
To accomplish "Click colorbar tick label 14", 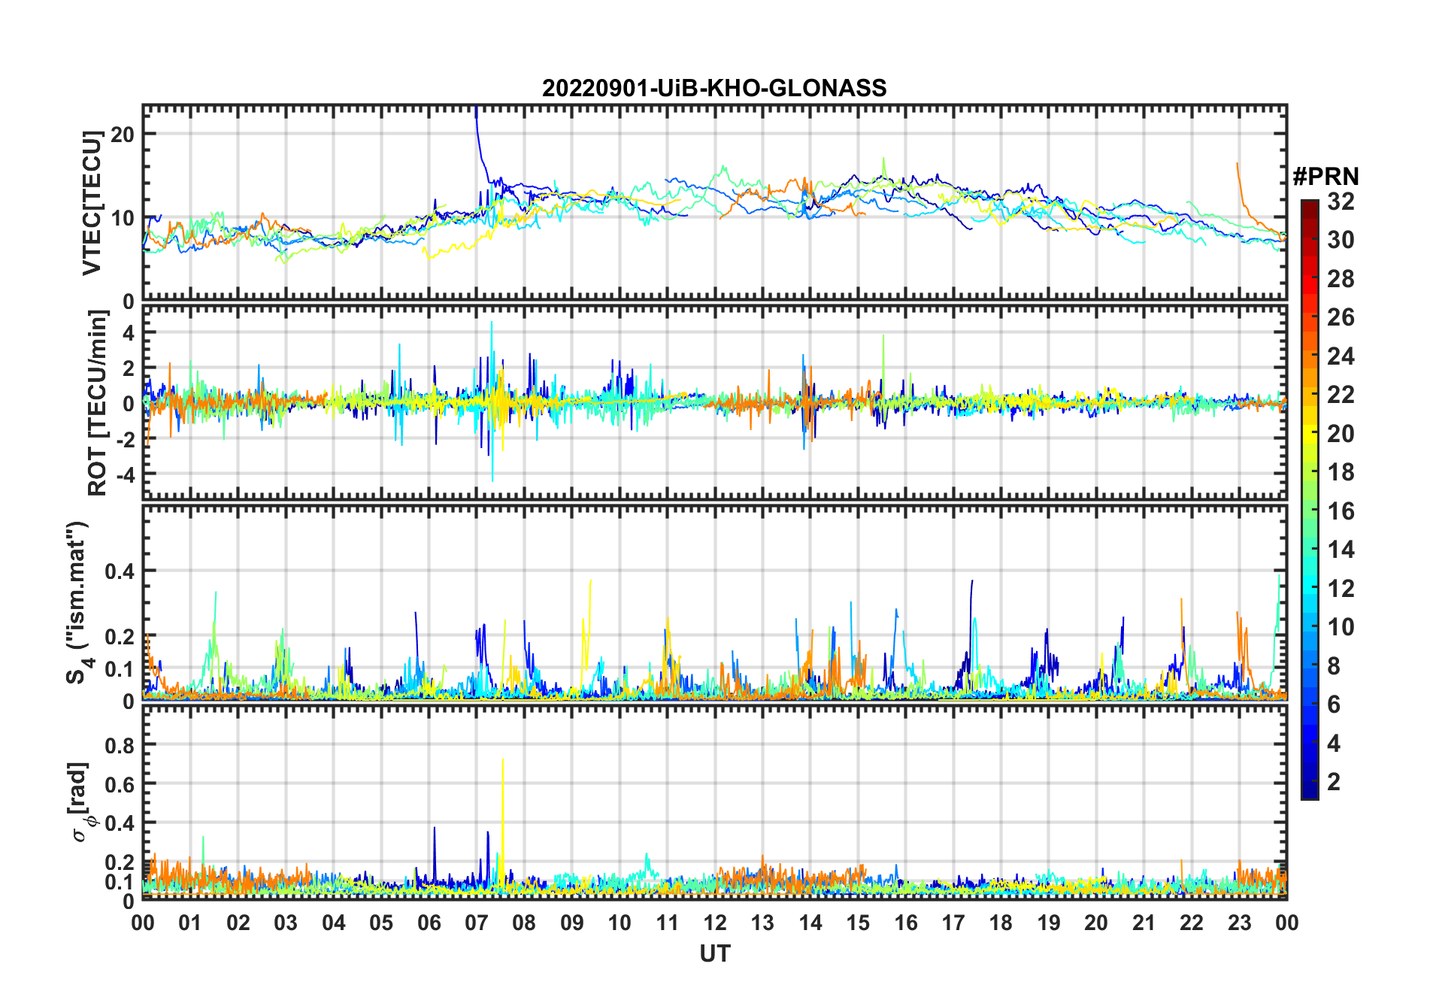I will [x=1341, y=550].
